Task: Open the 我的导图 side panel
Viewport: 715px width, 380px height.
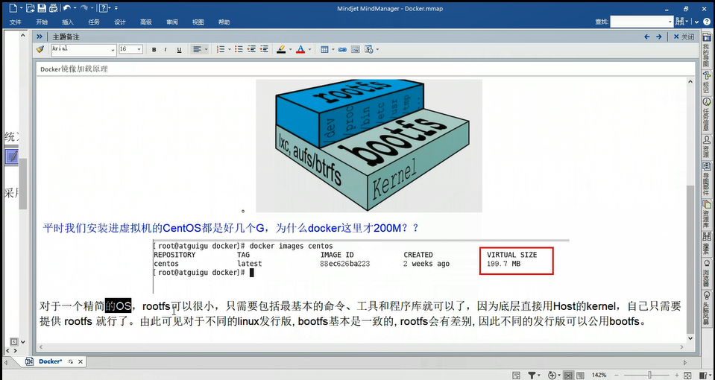Action: click(x=706, y=49)
